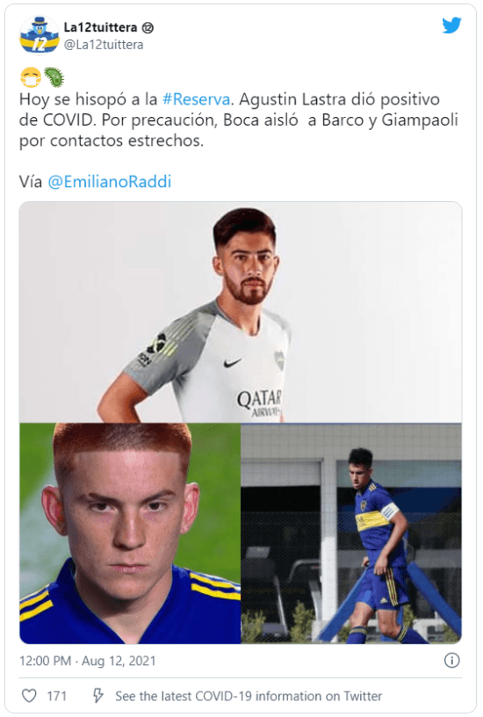
Task: Open the @EmilianoRaddi mention link
Action: (110, 182)
